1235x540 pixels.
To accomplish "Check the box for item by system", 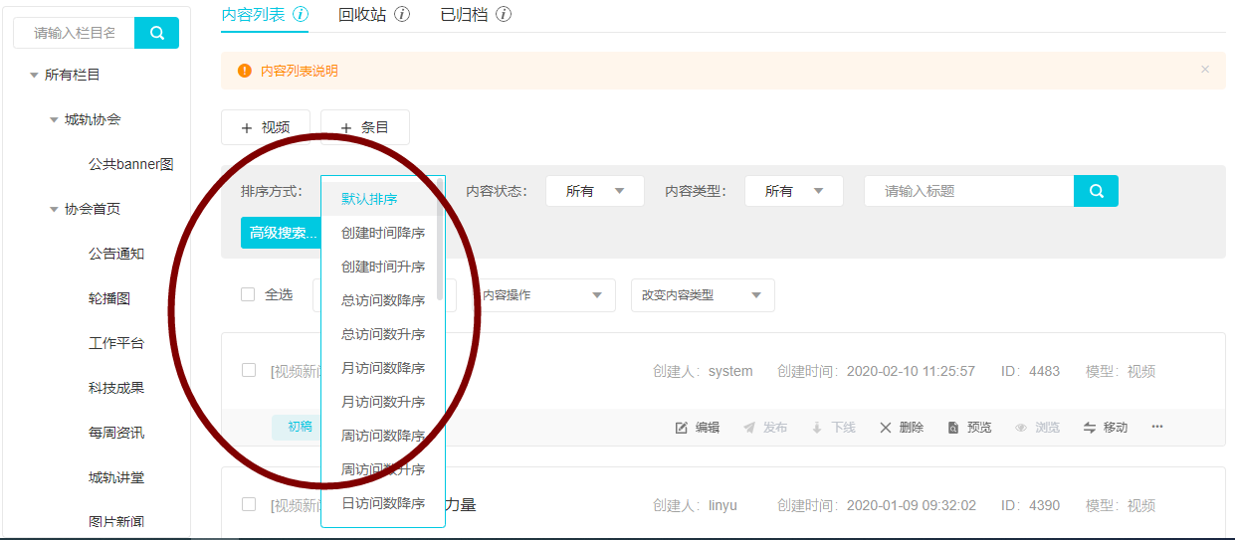I will (249, 370).
